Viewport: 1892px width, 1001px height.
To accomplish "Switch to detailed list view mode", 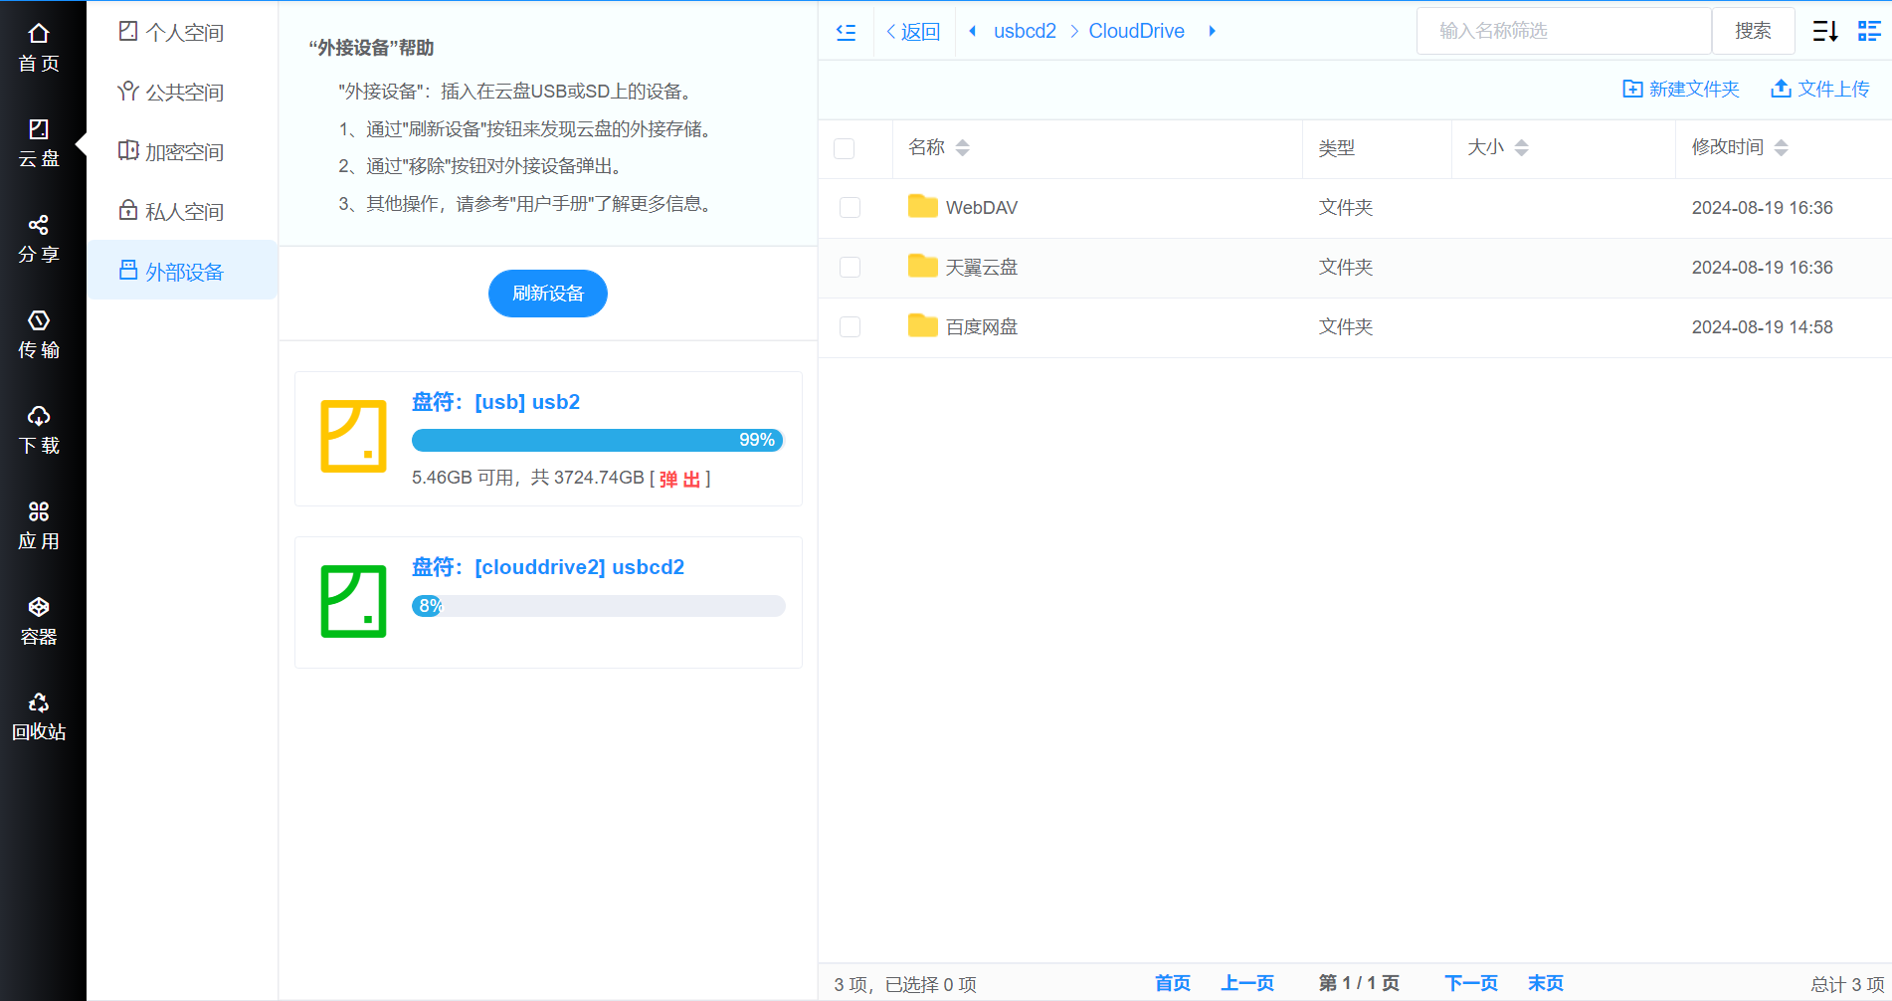I will click(x=1869, y=31).
